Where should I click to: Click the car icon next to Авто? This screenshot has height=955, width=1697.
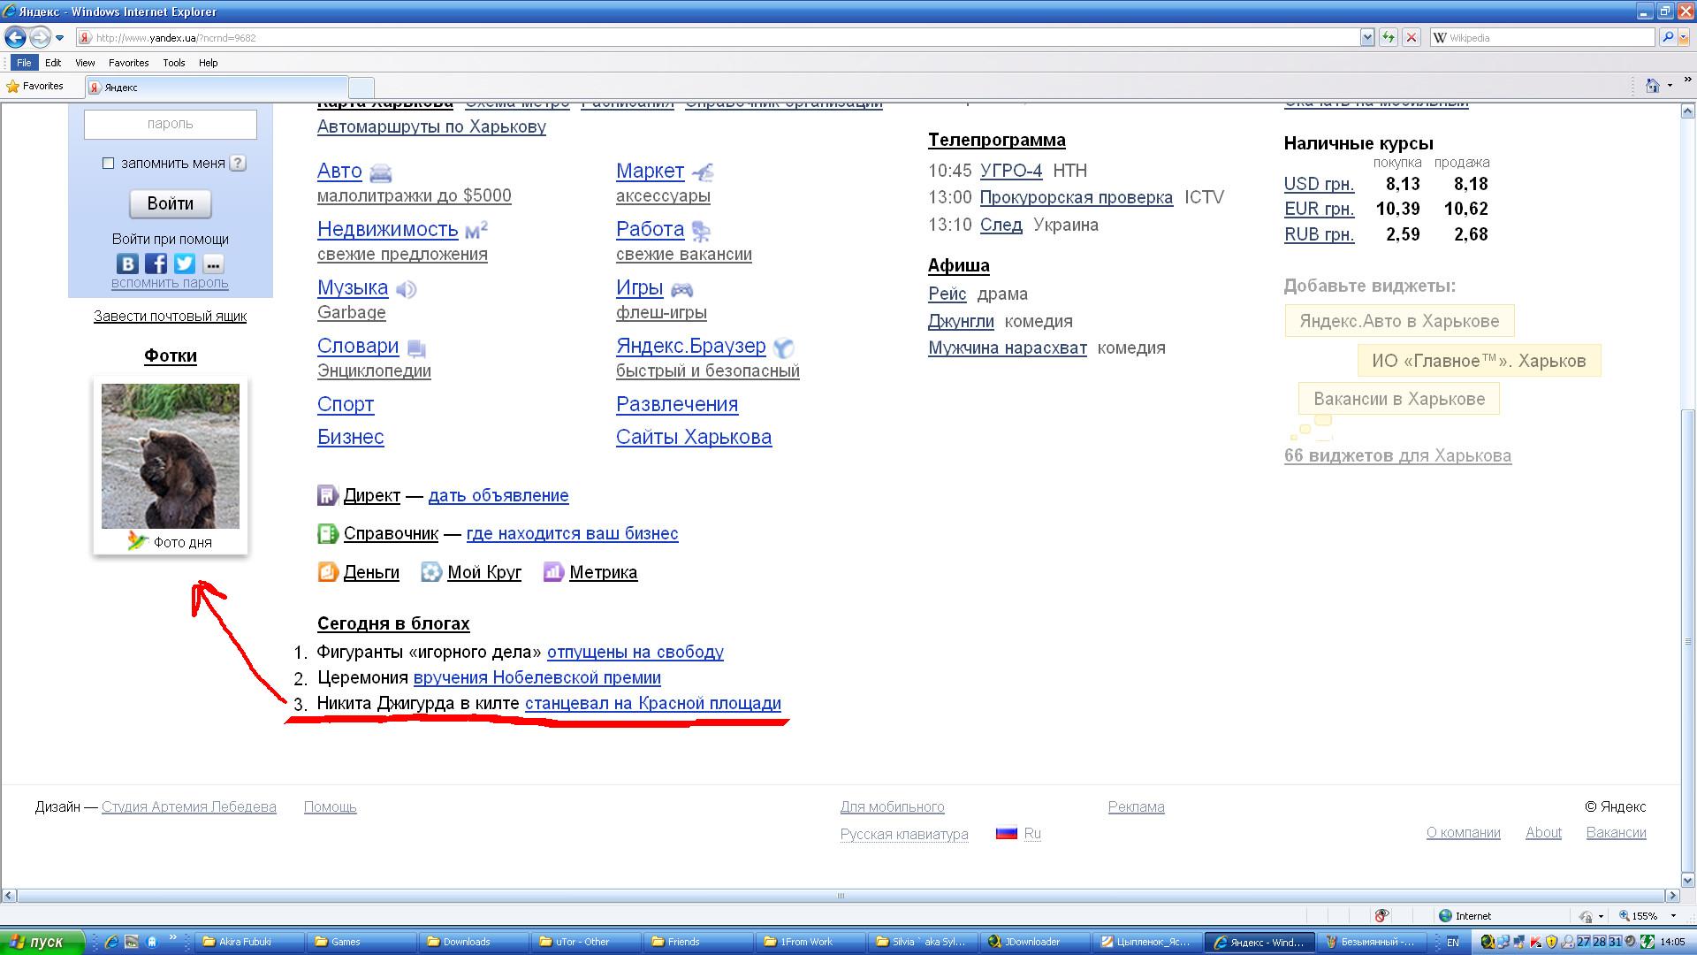pos(380,172)
